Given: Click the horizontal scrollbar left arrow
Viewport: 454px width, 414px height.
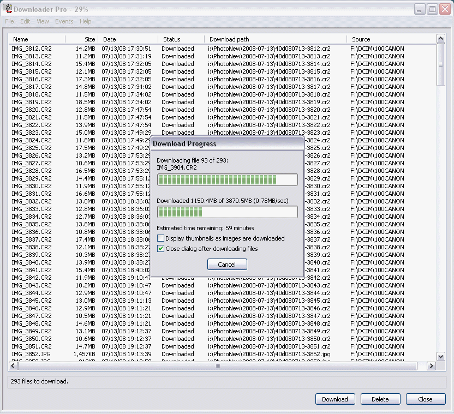Looking at the screenshot, I should (13, 365).
